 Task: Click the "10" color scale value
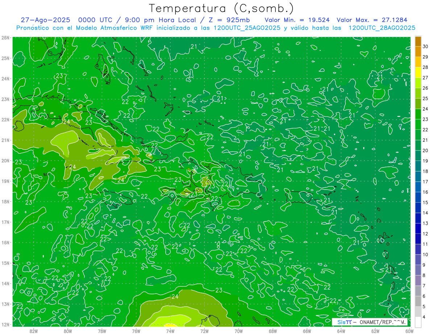click(x=425, y=254)
